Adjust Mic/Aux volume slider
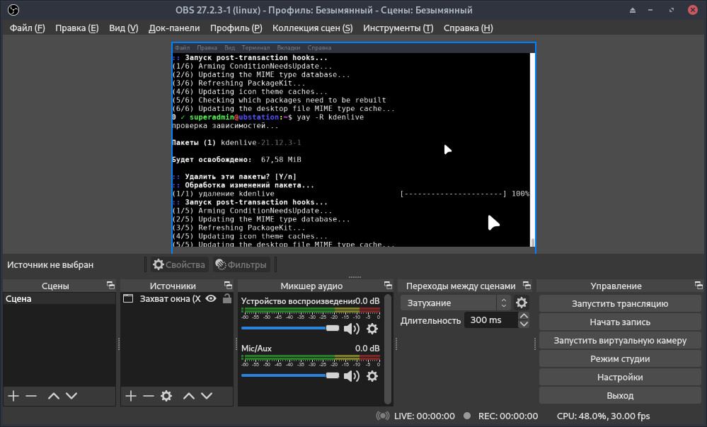Image resolution: width=707 pixels, height=427 pixels. [x=290, y=375]
